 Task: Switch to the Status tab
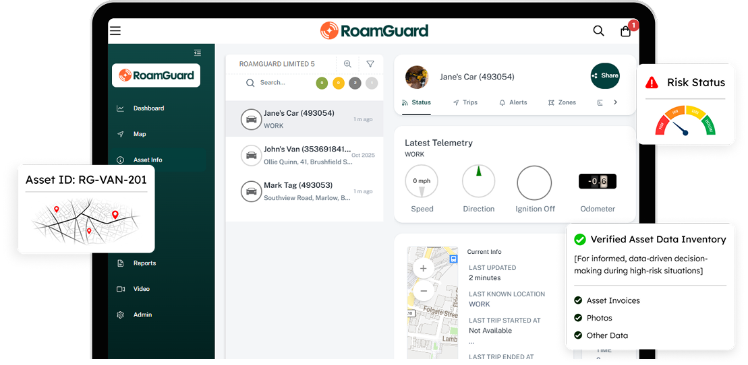point(416,102)
